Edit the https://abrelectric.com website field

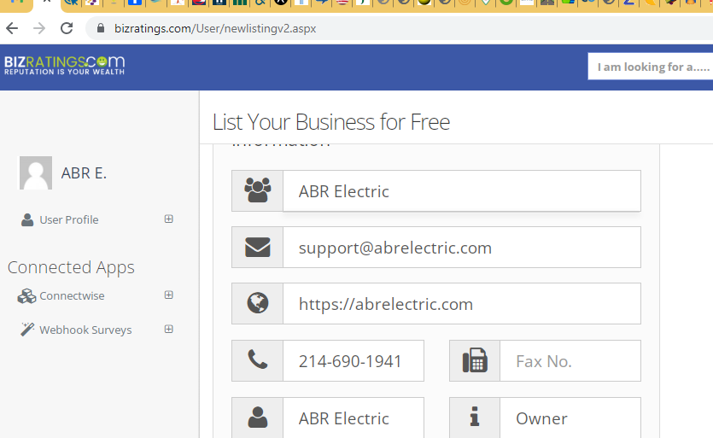click(x=462, y=304)
